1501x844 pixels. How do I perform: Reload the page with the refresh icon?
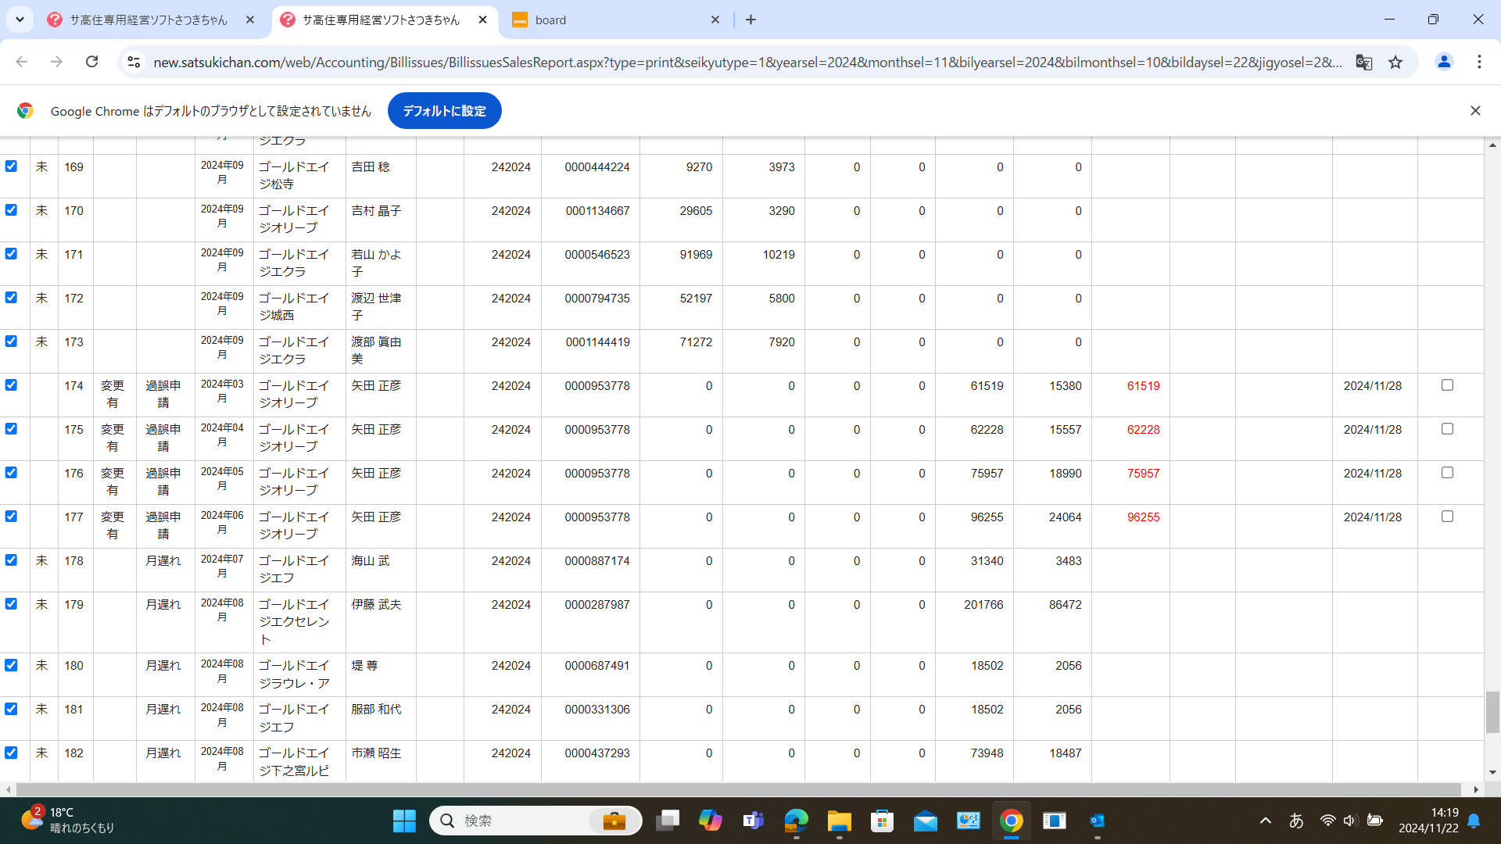click(91, 62)
